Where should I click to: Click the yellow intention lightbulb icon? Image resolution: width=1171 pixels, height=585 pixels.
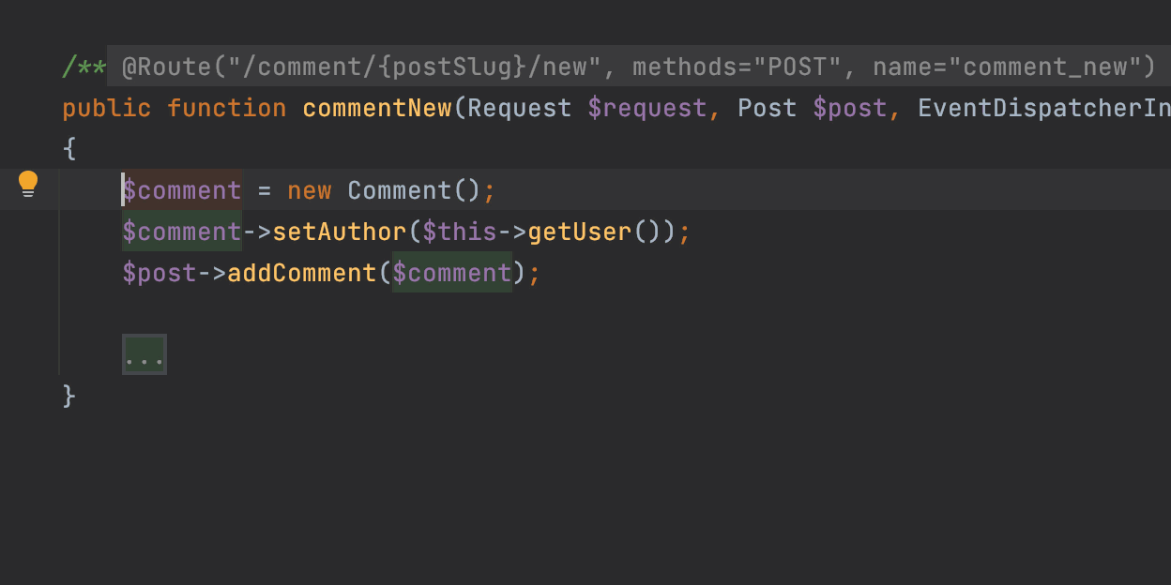(28, 184)
